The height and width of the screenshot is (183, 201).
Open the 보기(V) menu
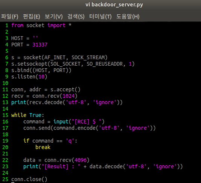54,17
